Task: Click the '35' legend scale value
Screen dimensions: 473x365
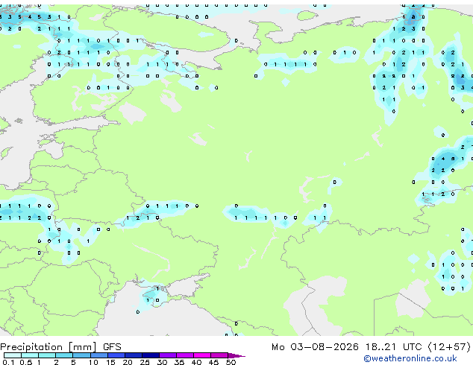Action: (180, 362)
